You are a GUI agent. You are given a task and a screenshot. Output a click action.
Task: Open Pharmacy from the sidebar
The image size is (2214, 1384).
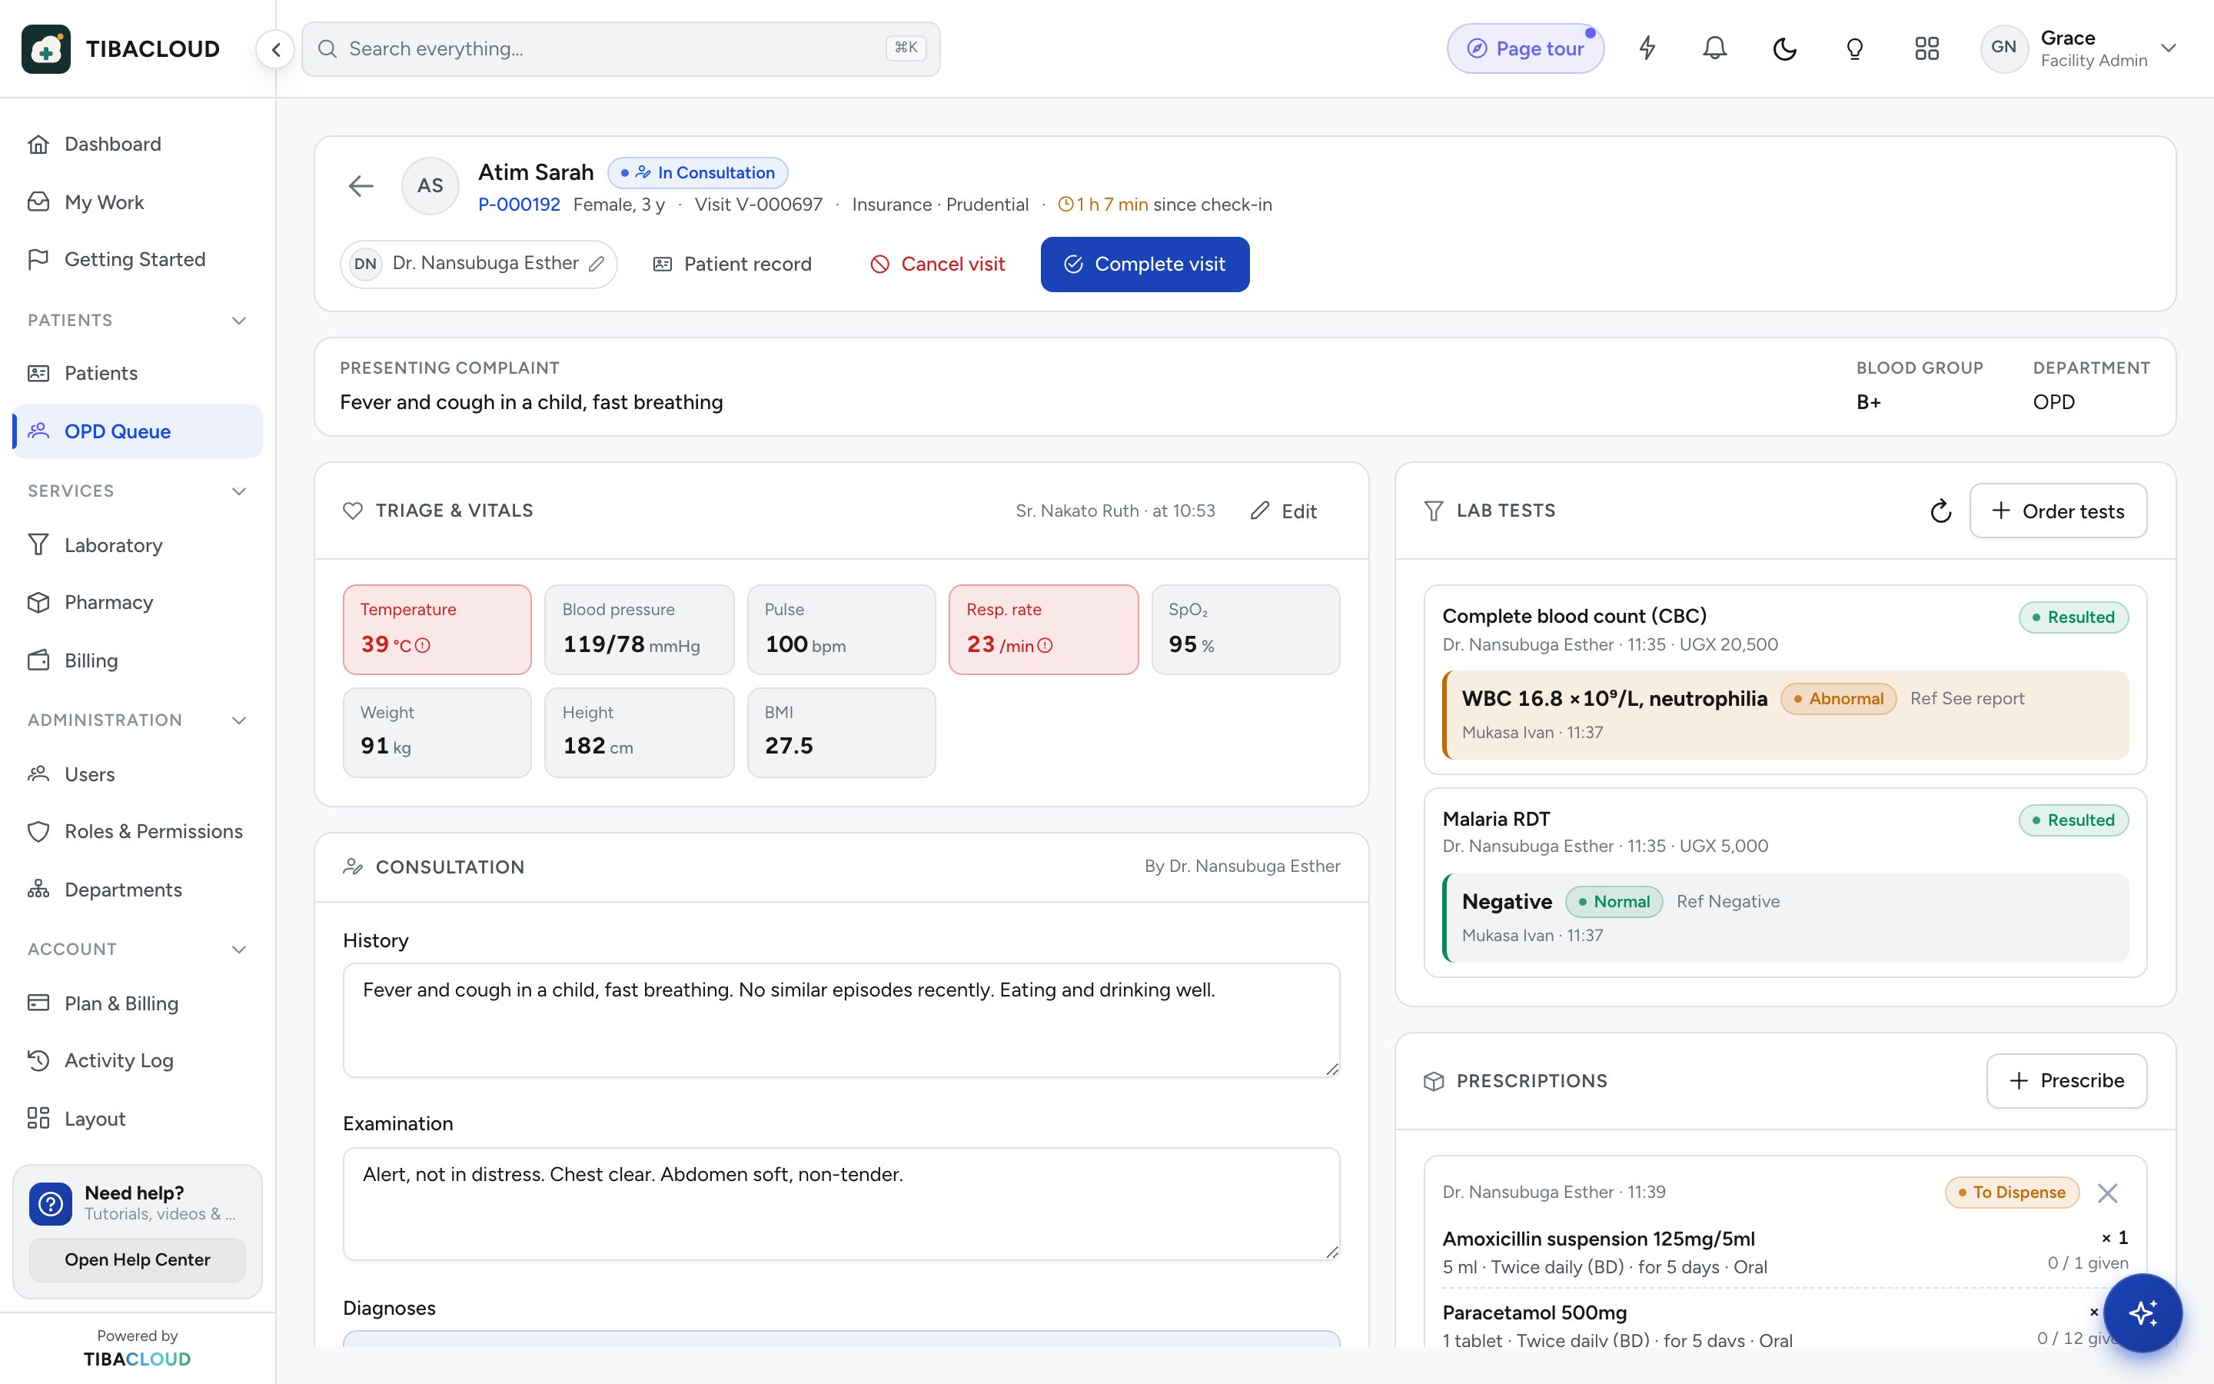click(138, 602)
